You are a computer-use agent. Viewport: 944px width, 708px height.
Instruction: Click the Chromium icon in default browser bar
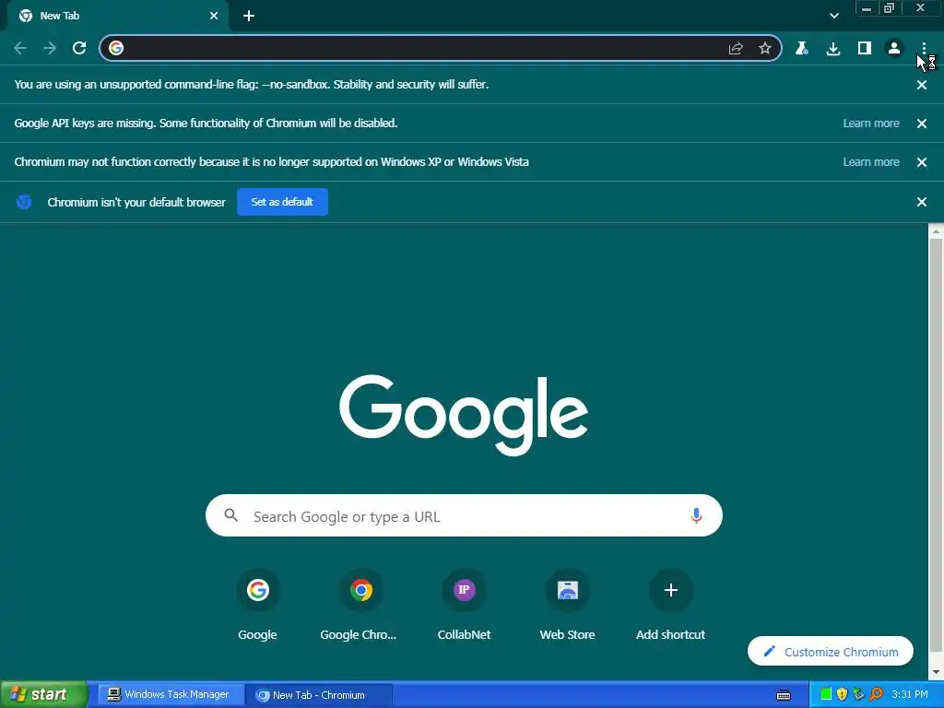pos(24,202)
